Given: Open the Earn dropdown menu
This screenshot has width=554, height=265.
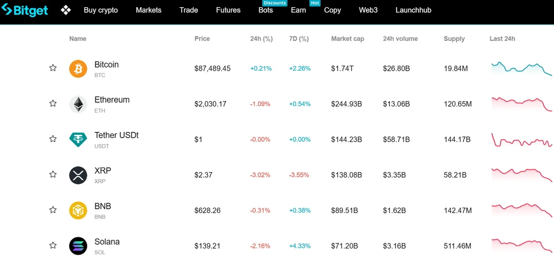Looking at the screenshot, I should (298, 10).
